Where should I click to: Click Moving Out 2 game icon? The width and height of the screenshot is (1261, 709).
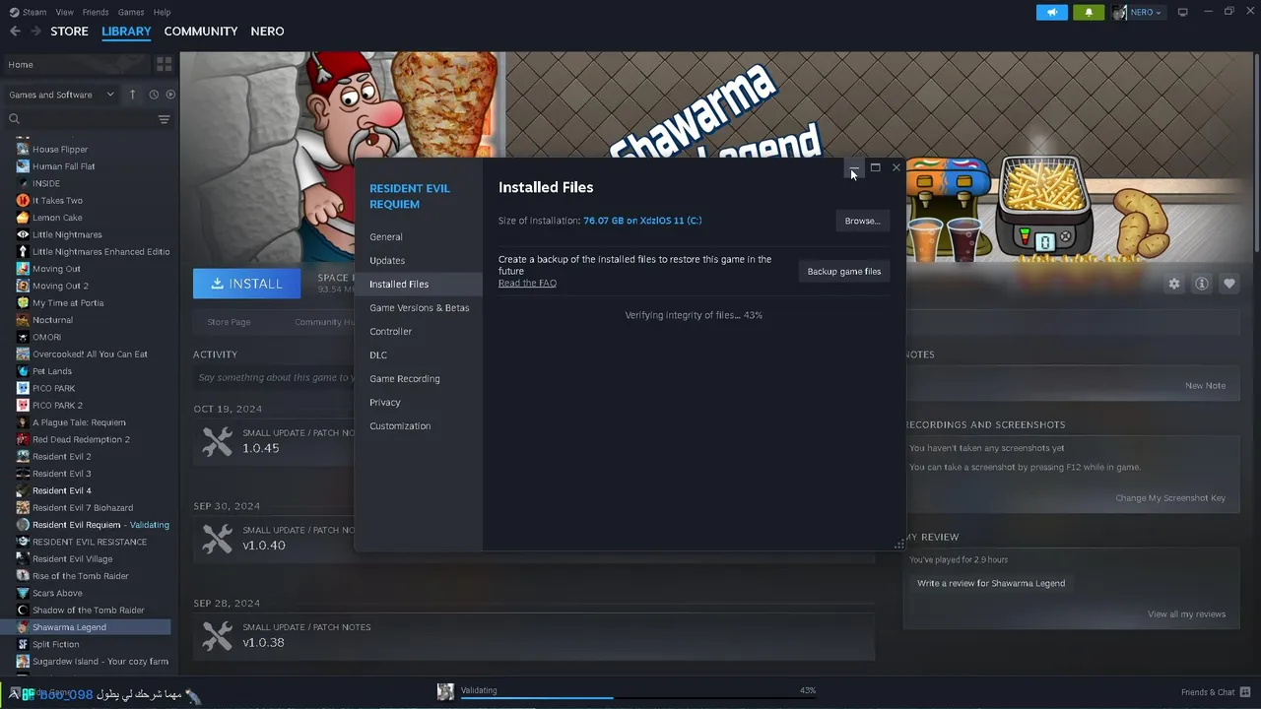click(x=23, y=286)
